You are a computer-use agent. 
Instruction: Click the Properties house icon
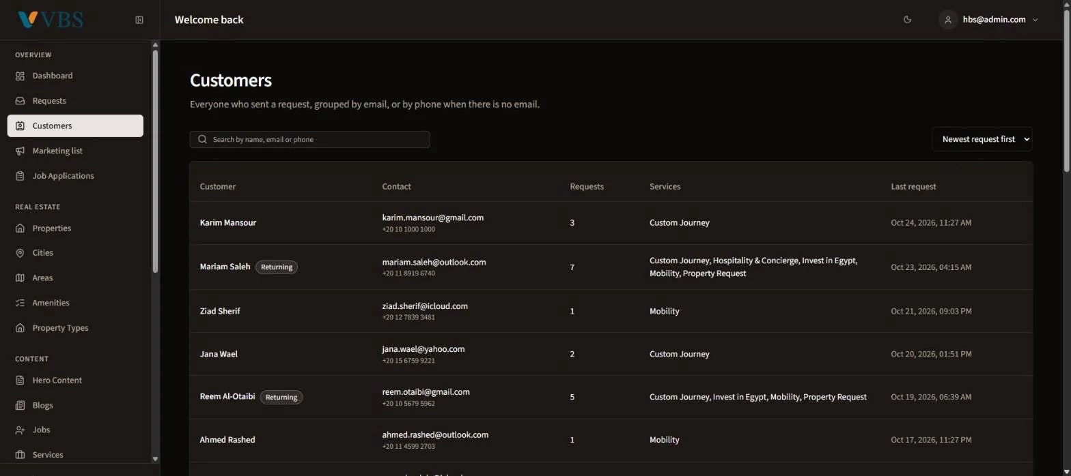coord(20,228)
